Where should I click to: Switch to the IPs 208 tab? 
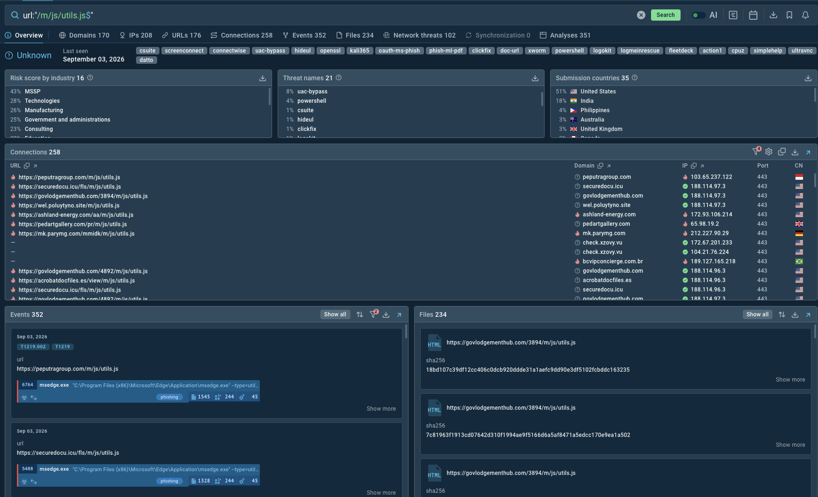coord(136,35)
